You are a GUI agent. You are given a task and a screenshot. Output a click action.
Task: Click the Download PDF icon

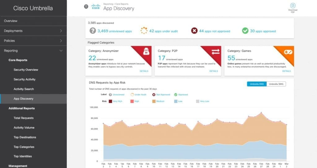[293, 6]
